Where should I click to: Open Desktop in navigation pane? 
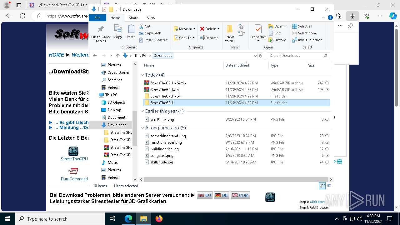[111, 110]
